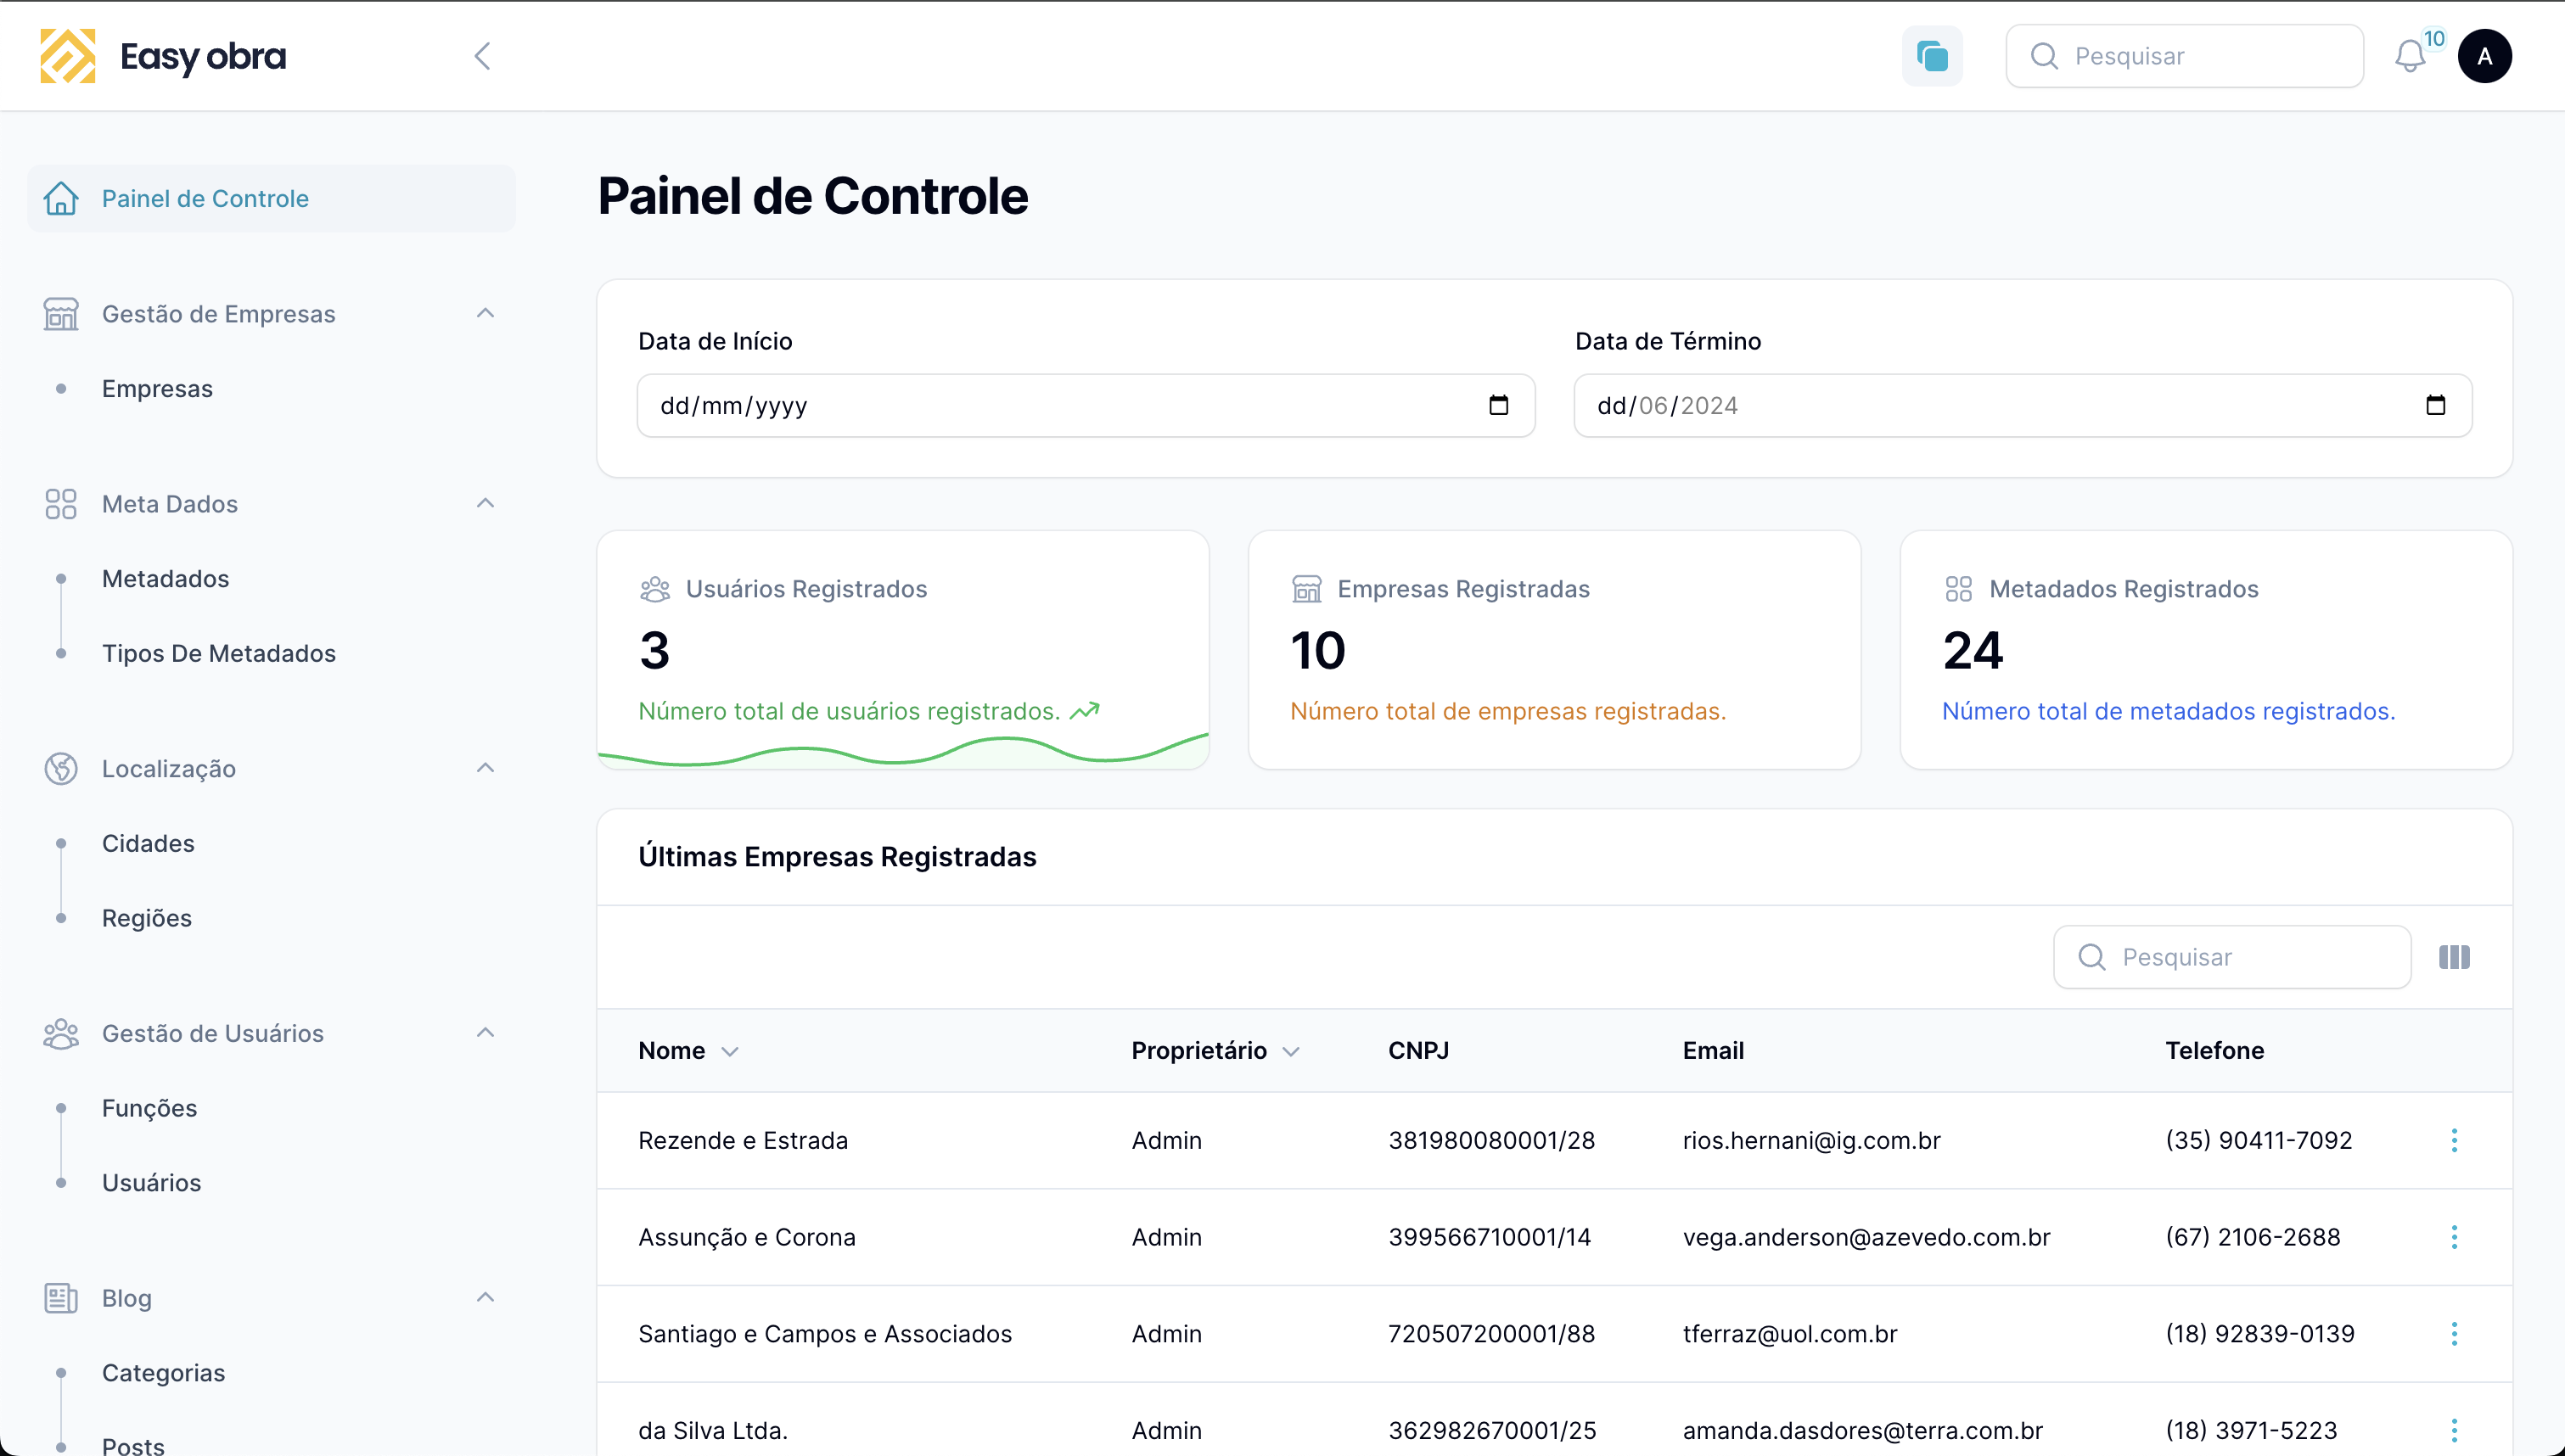Click the Meta Dados section label

pos(170,504)
